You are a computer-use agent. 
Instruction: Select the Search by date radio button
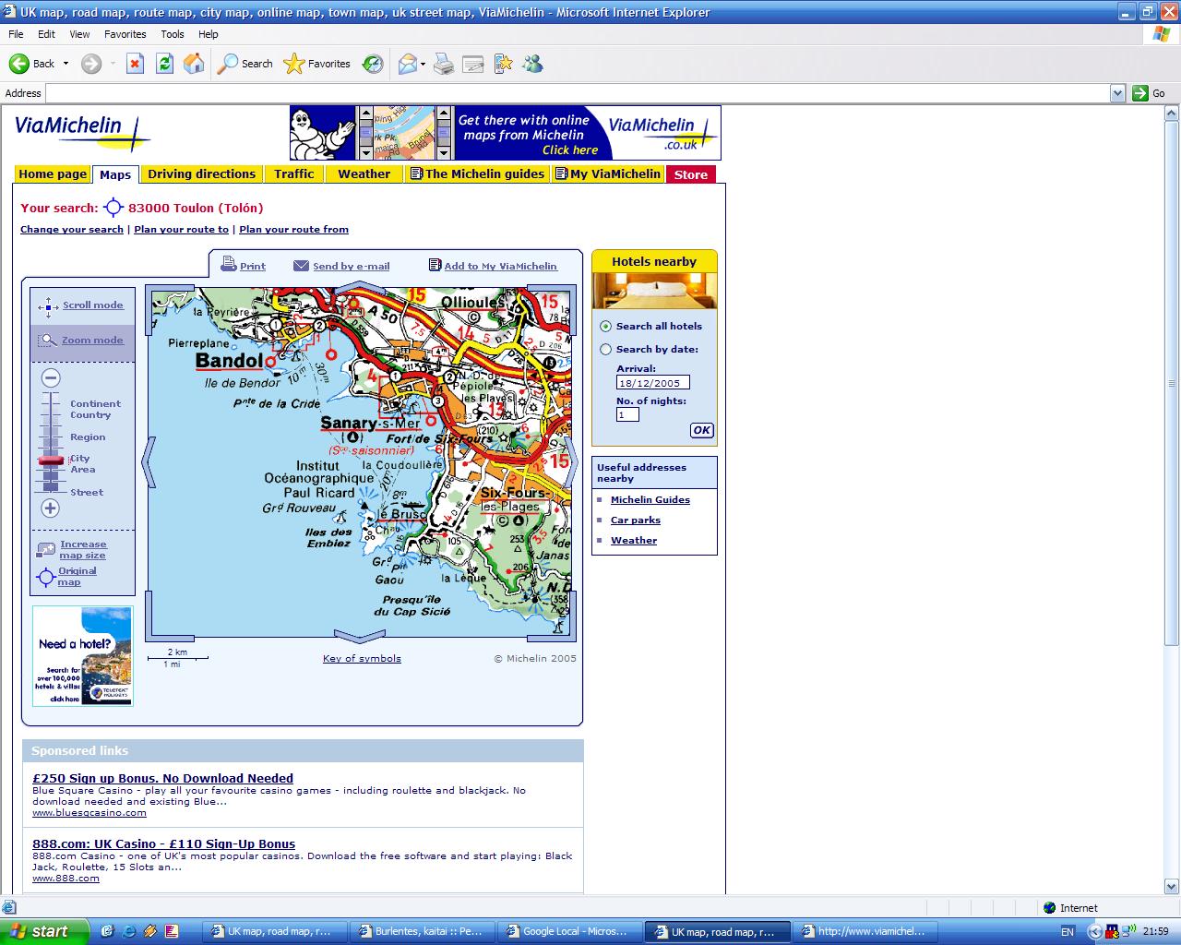[606, 350]
